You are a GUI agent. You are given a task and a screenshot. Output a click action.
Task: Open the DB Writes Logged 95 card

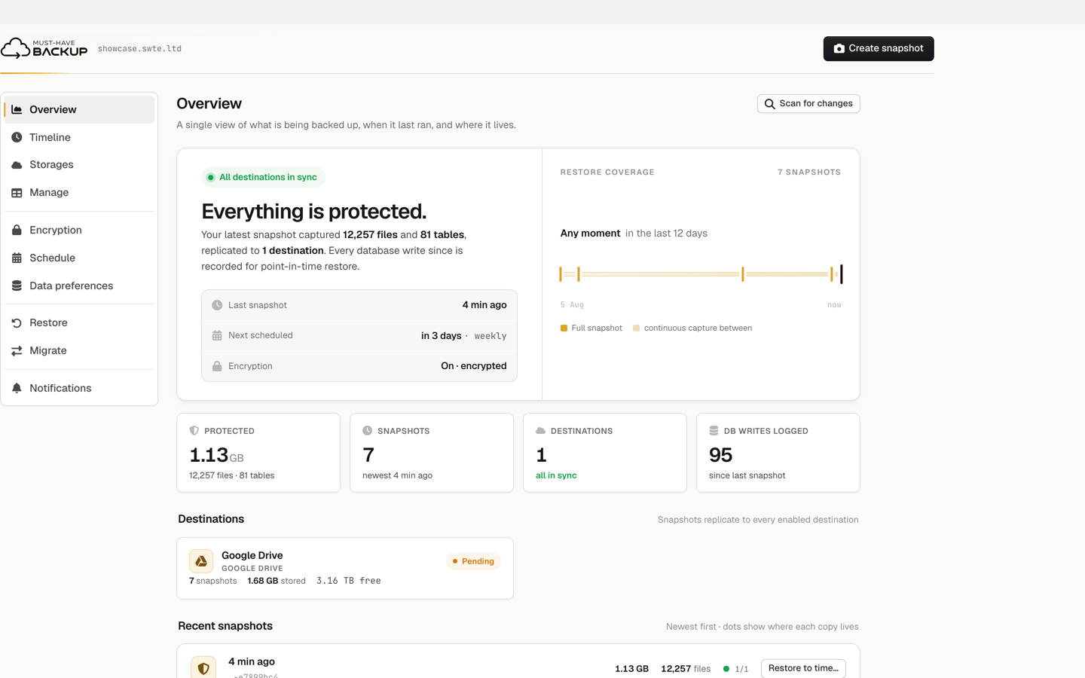click(x=778, y=453)
